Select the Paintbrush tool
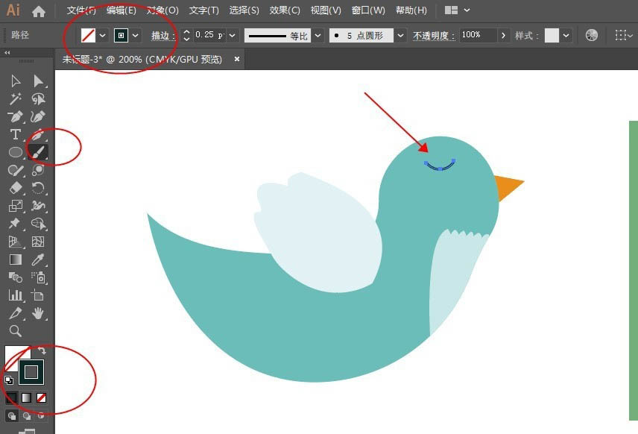The image size is (638, 434). tap(38, 152)
